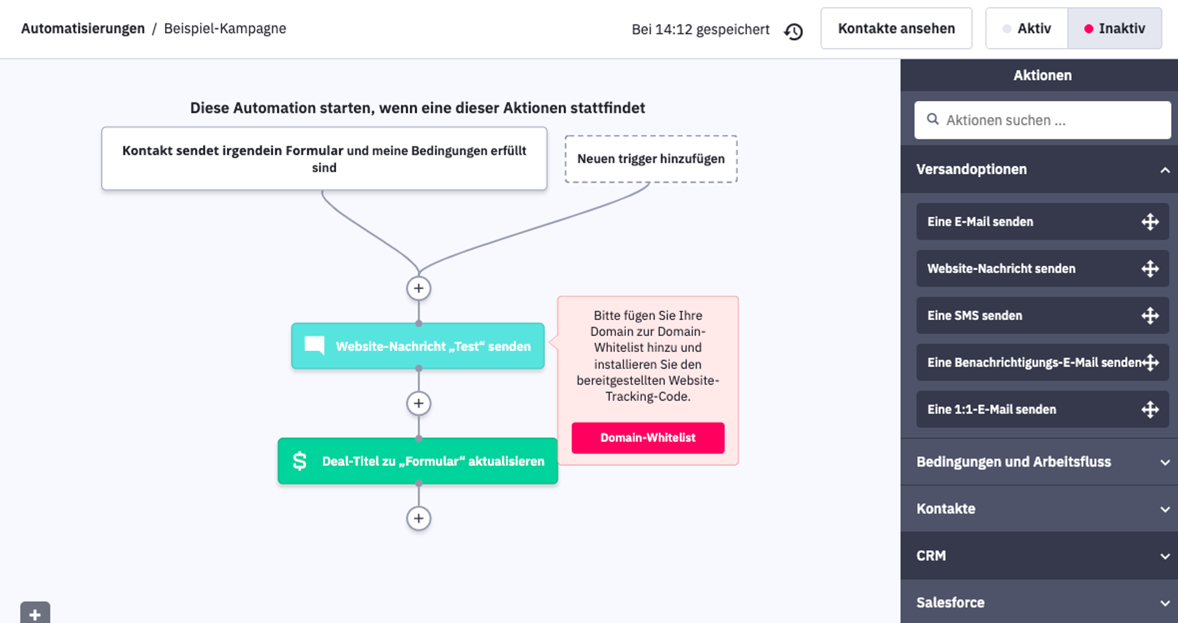Click the plus button in bottom-left corner
Image resolution: width=1178 pixels, height=623 pixels.
pos(35,613)
